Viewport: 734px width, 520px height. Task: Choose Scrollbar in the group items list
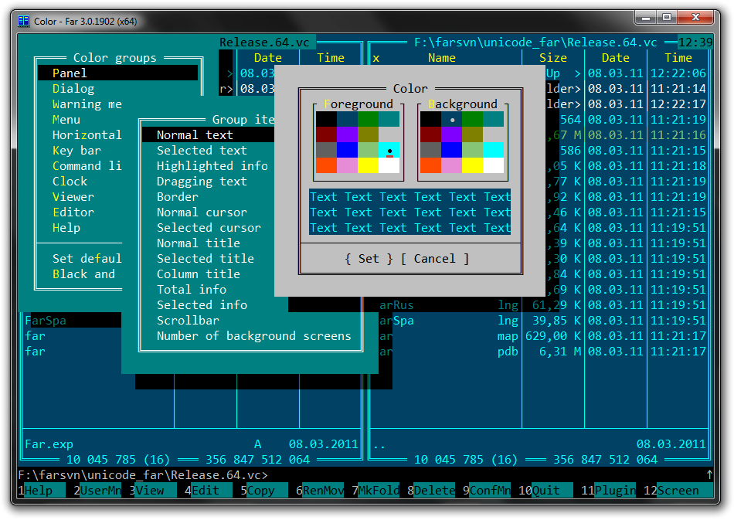click(188, 320)
